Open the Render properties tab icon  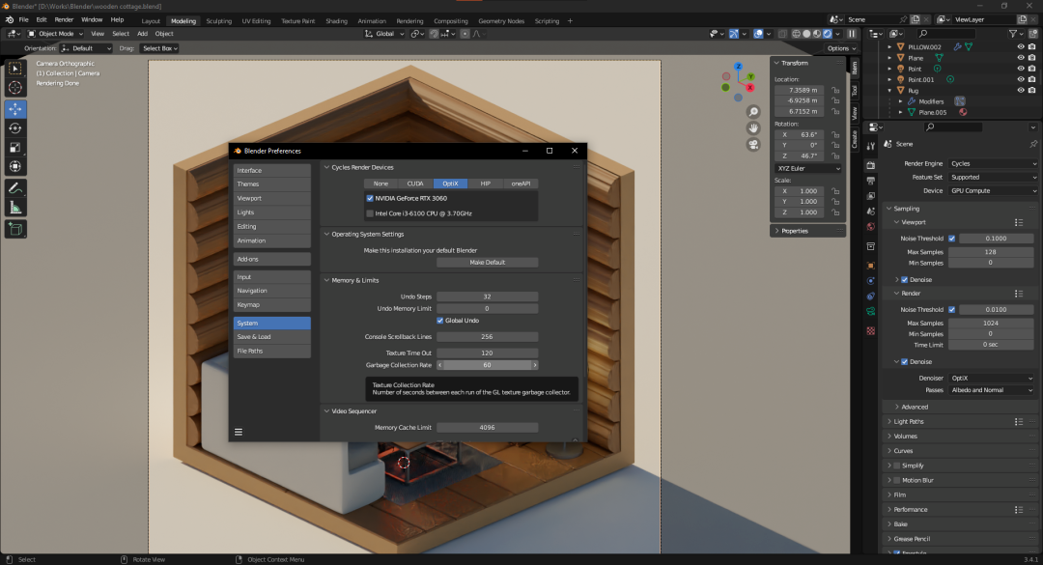pos(871,165)
